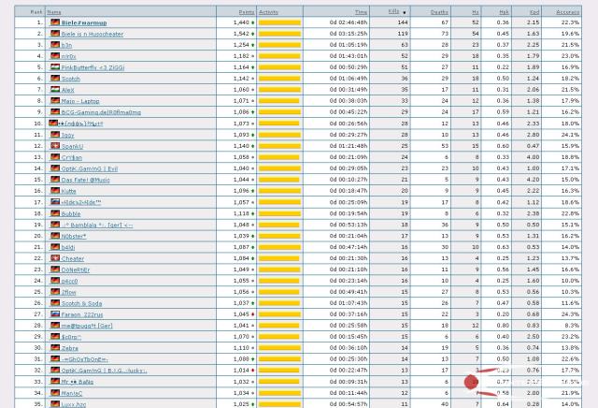Open player profile for Biele is n Husocheater

(x=93, y=33)
